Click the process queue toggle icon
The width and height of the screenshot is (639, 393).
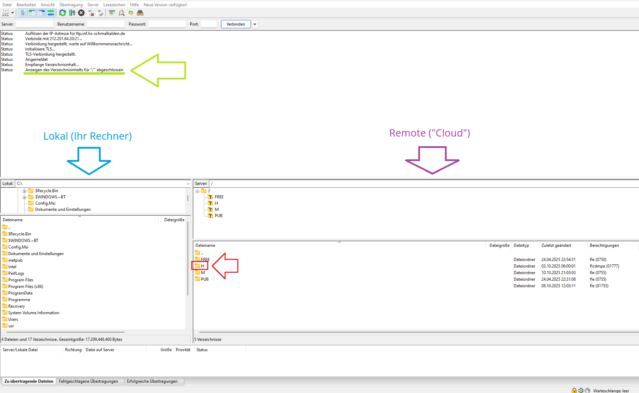72,13
